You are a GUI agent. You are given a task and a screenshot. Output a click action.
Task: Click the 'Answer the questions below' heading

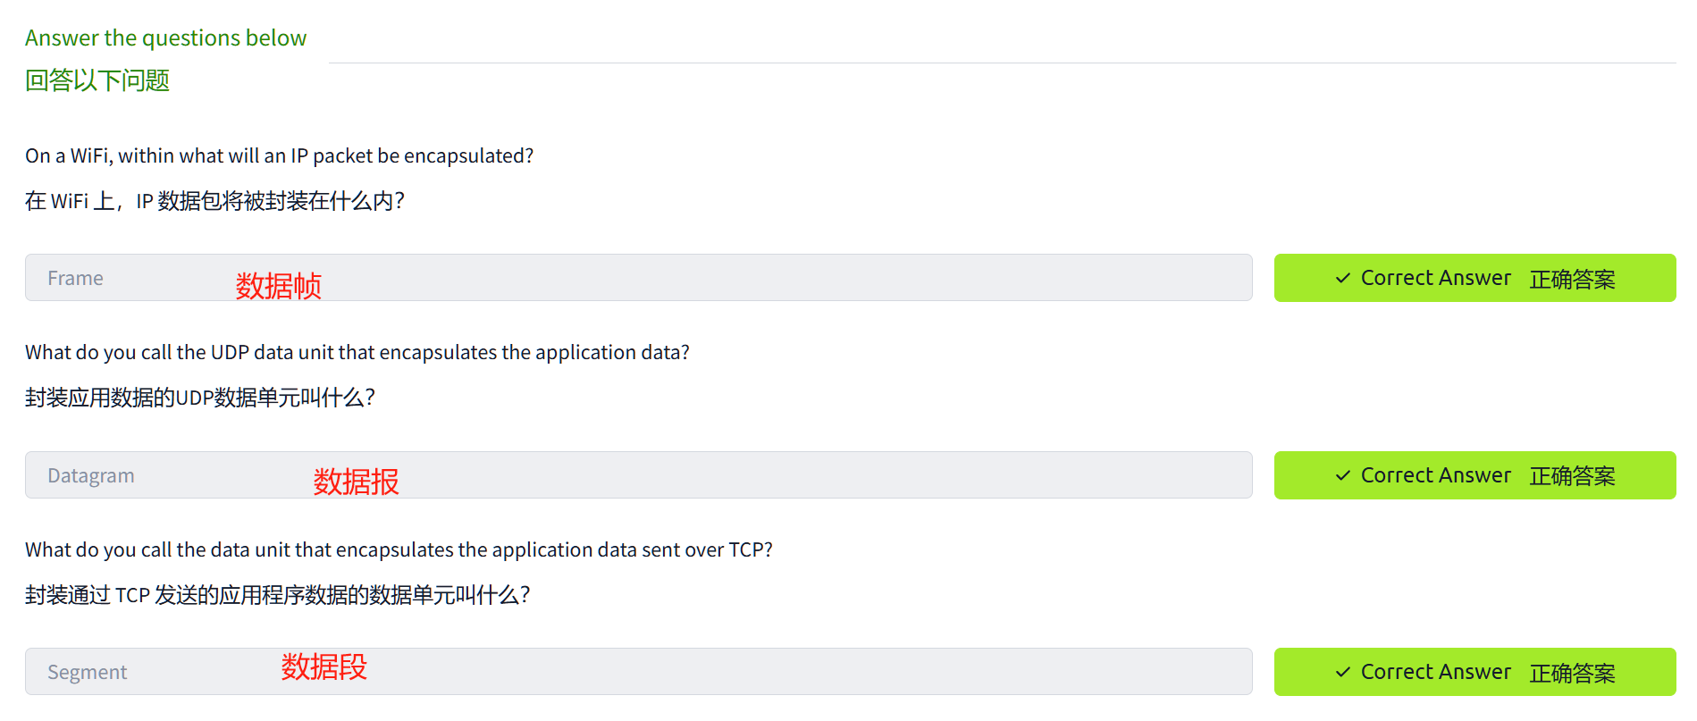click(x=165, y=38)
